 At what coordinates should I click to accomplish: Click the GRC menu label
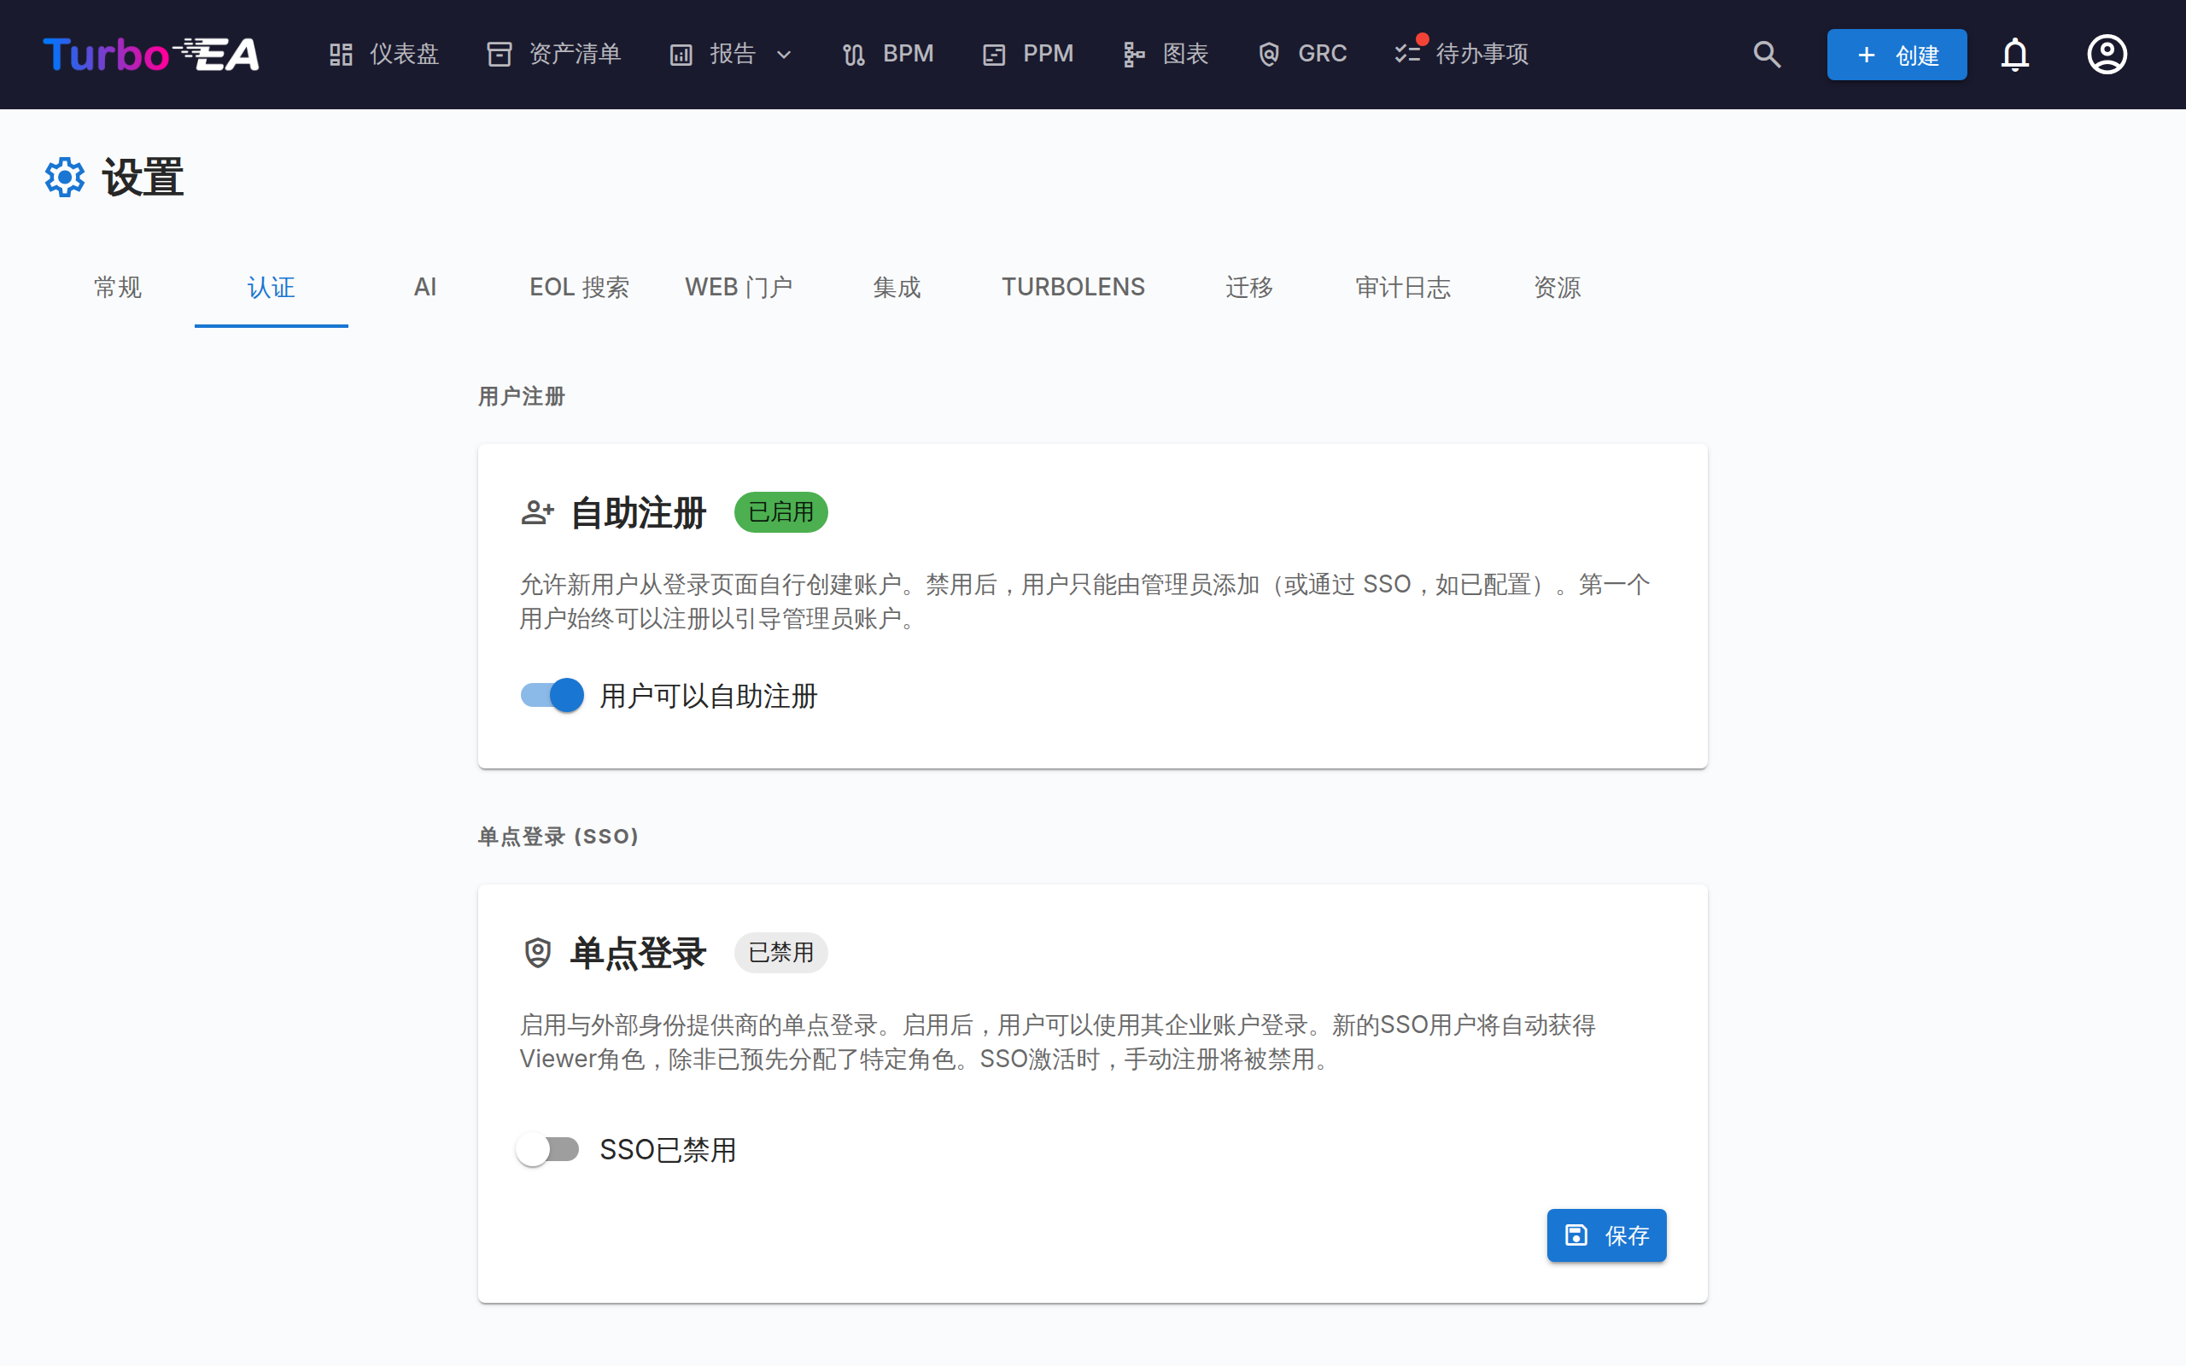(1322, 54)
